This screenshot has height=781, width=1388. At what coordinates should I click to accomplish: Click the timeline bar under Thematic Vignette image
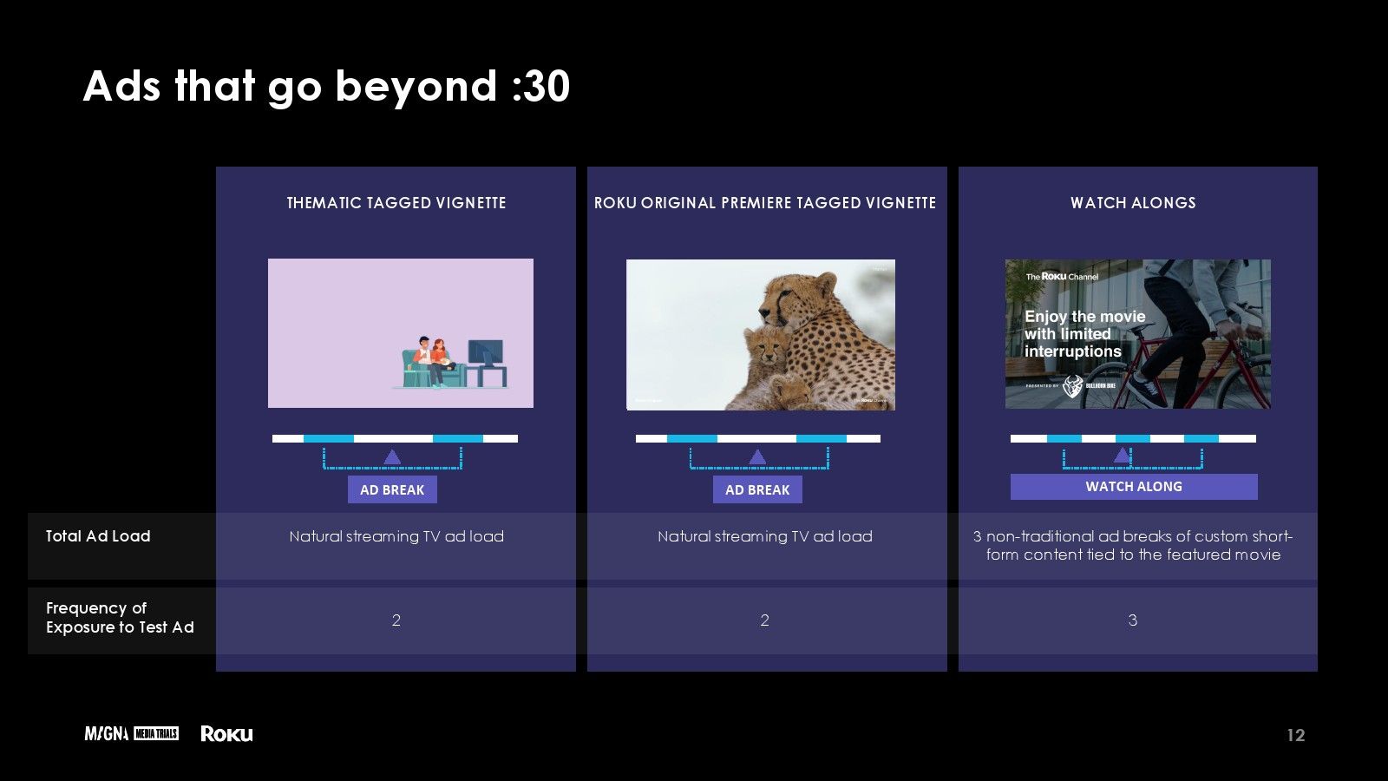(395, 439)
